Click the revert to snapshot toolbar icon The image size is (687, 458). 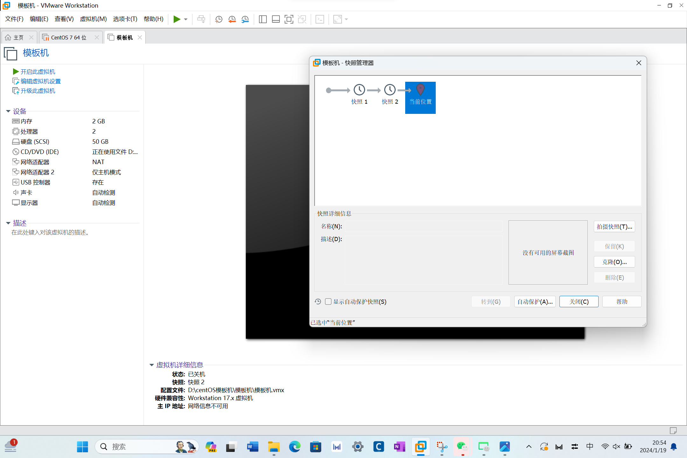[x=232, y=19]
